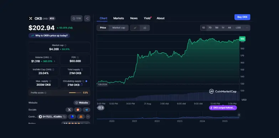Click the history events badge showing 3

[x=101, y=108]
